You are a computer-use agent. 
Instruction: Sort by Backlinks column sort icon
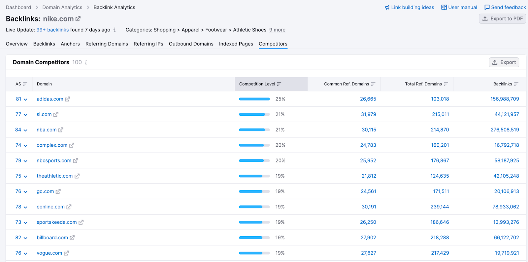tap(516, 84)
